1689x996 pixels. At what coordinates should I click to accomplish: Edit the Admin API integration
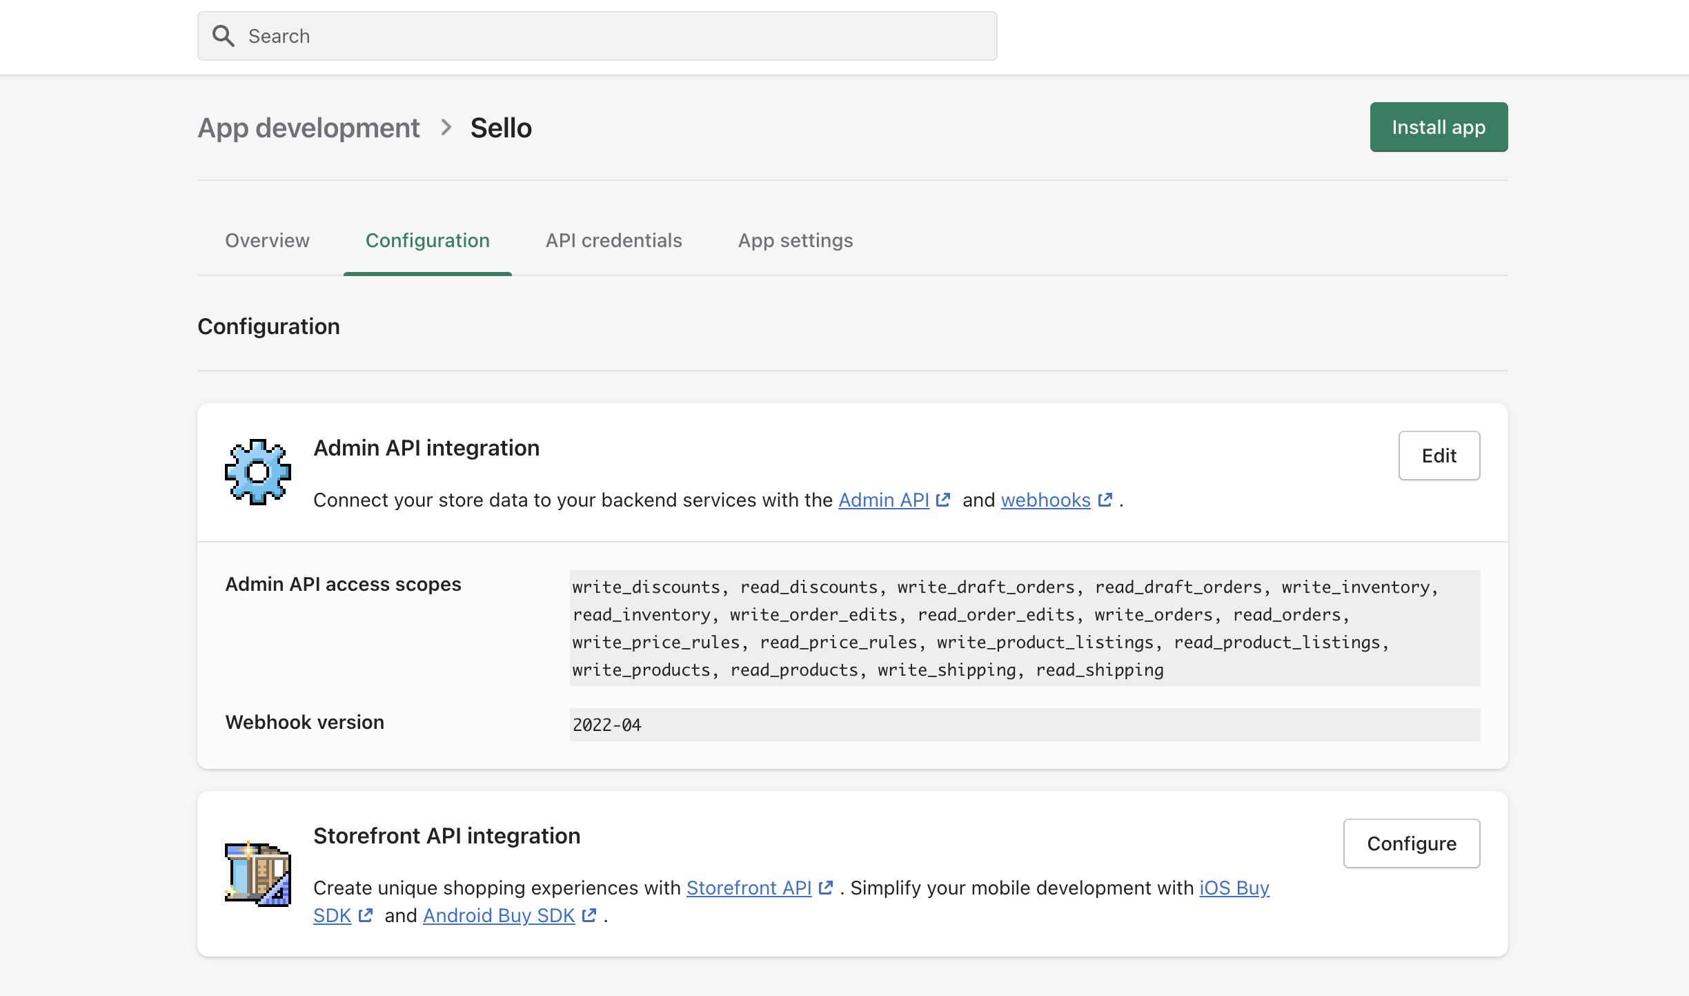[1439, 456]
